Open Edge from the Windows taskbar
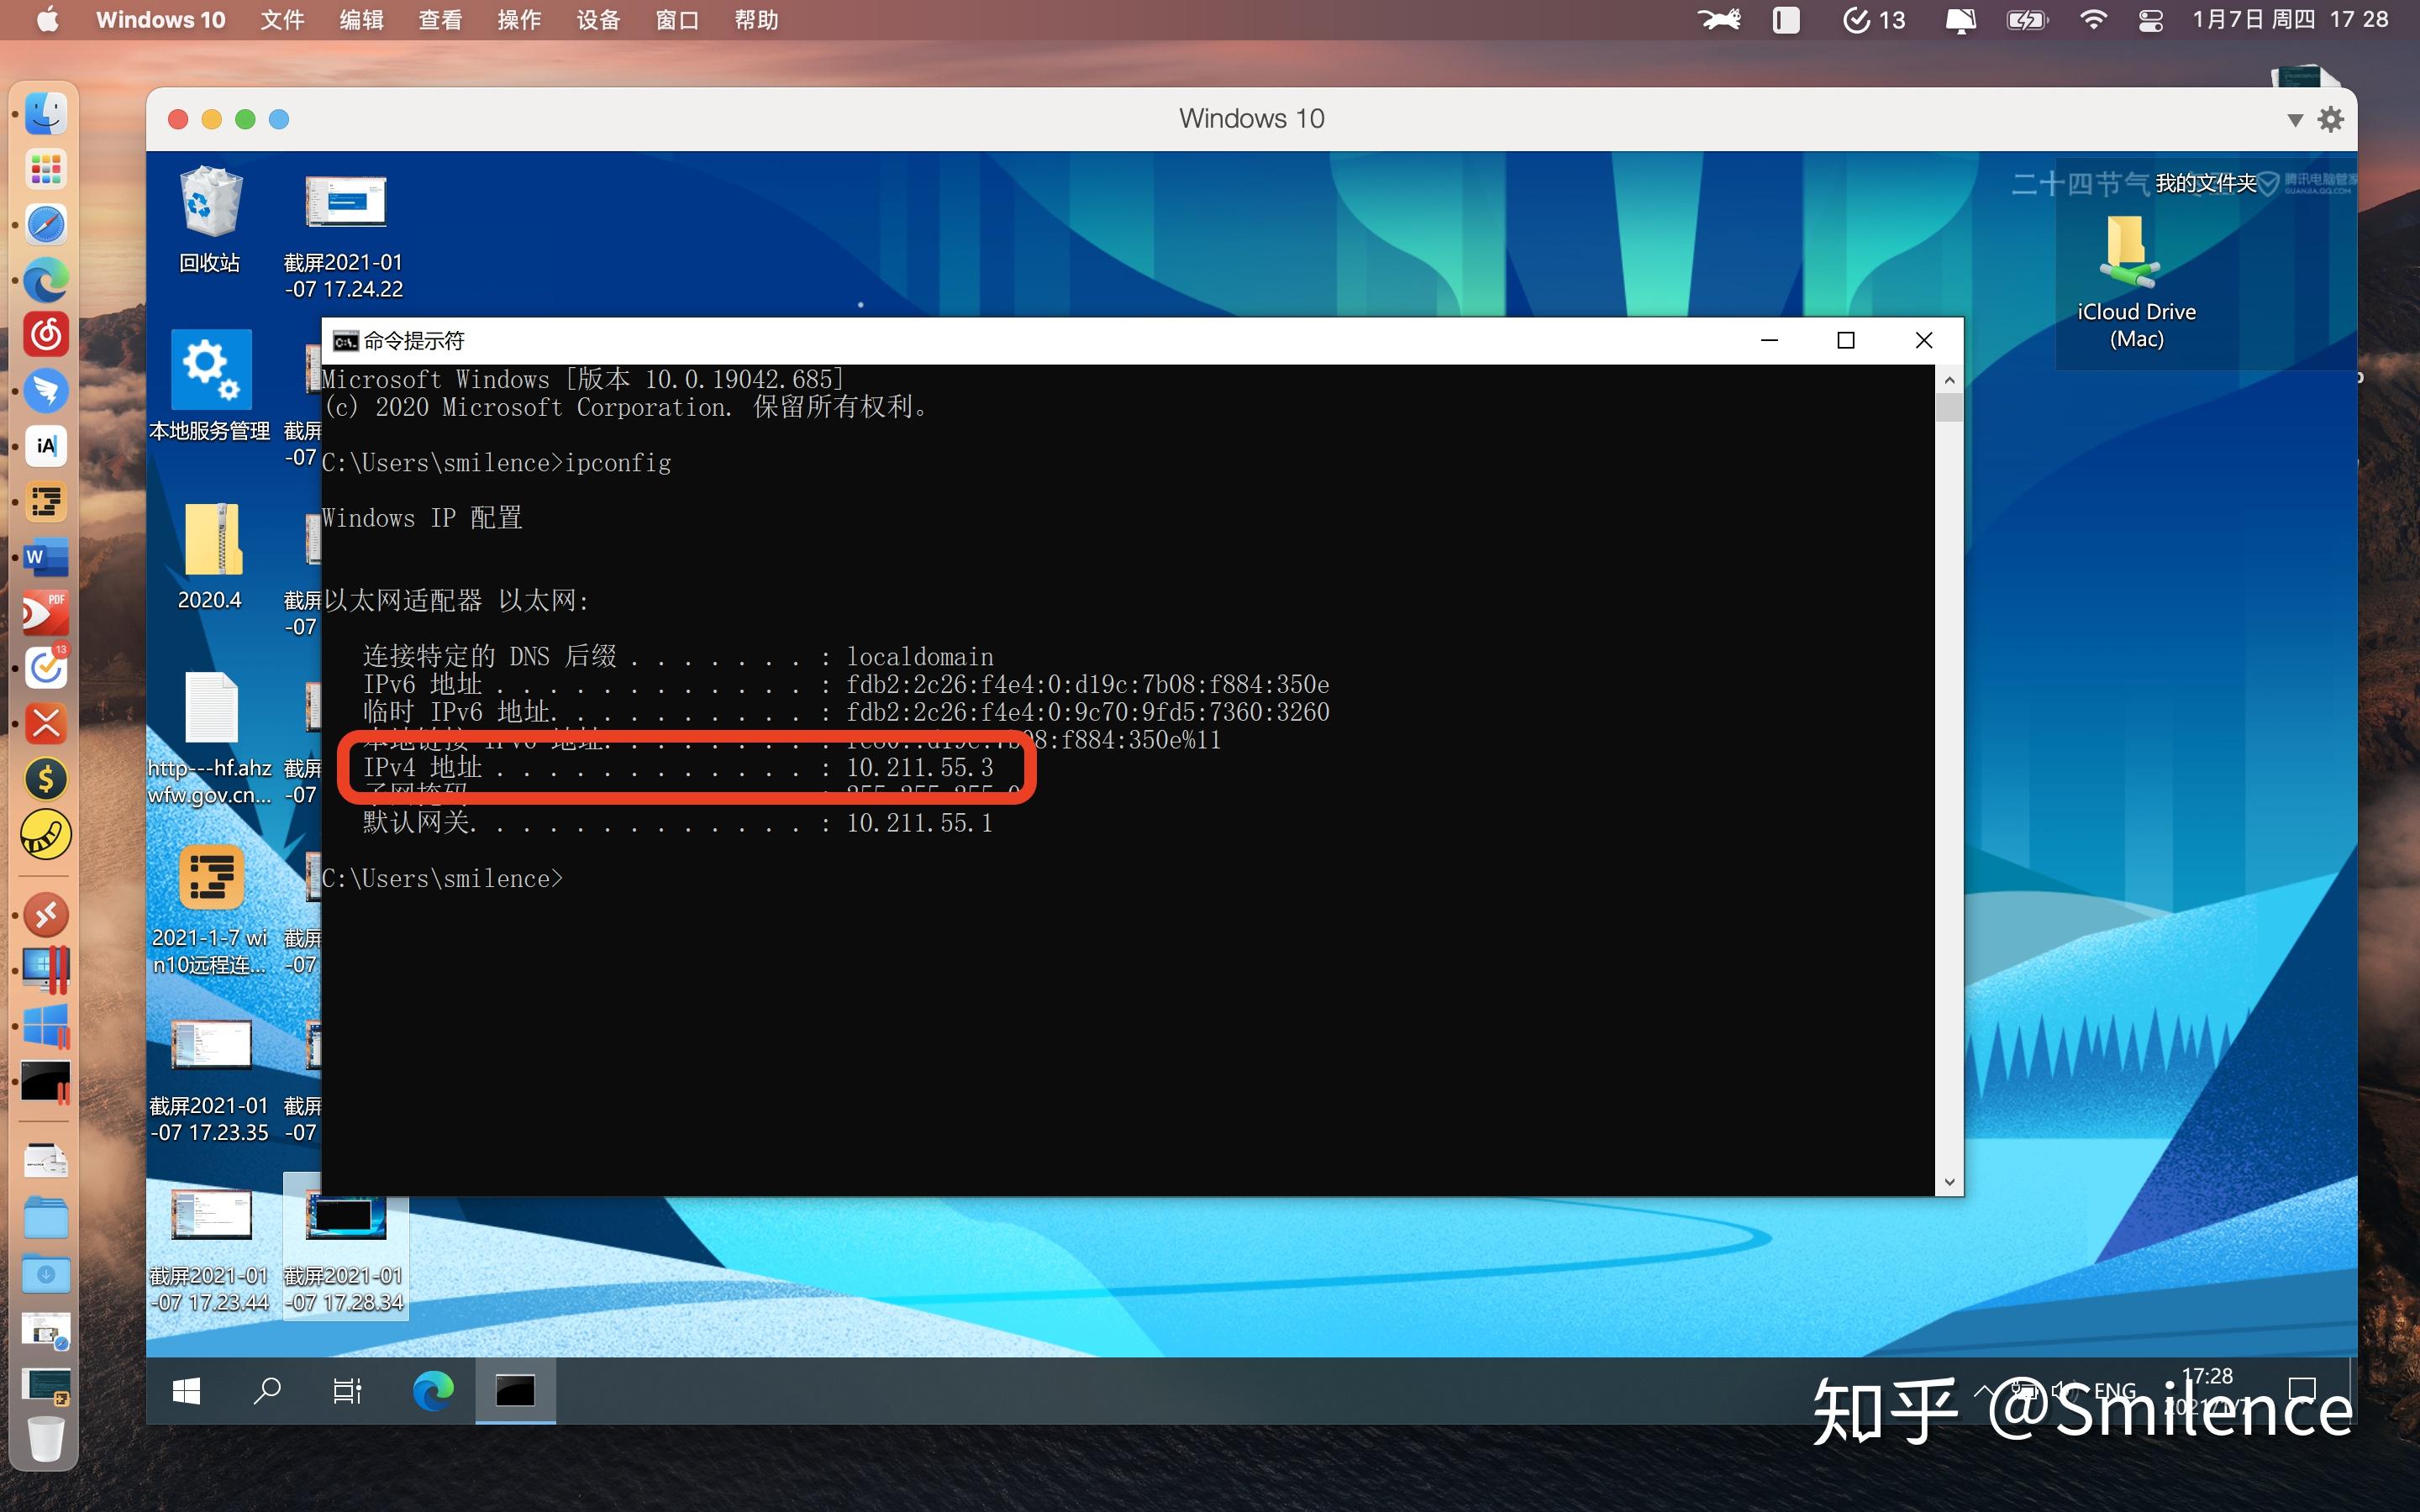Screen dimensions: 2420x1512 (433, 1390)
